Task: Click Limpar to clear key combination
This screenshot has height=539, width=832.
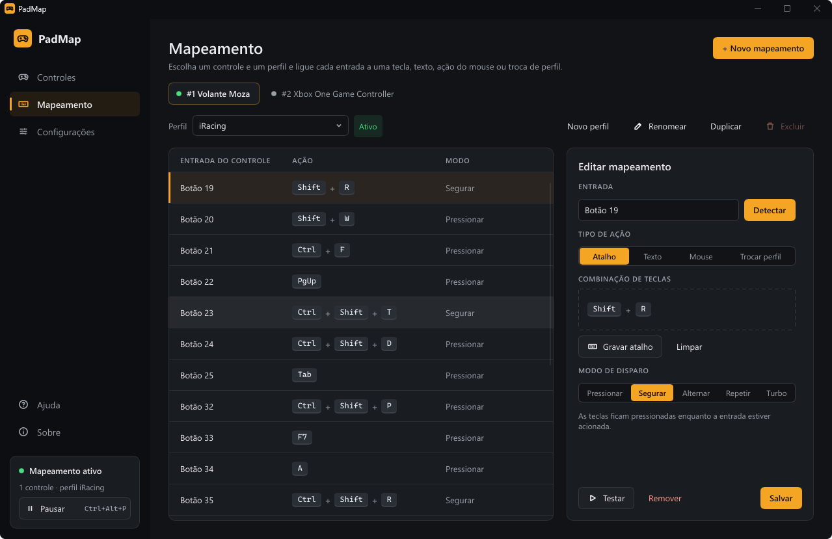Action: [689, 347]
